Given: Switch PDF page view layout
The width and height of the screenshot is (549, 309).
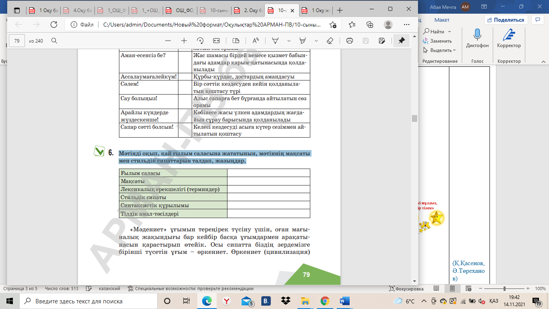Looking at the screenshot, I should (236, 41).
